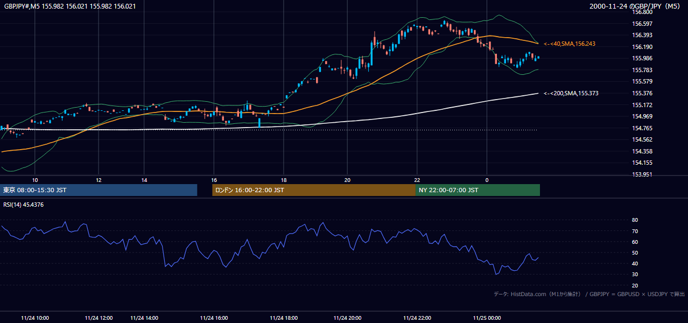The width and height of the screenshot is (688, 323).
Task: Click price axis label 156.190
Action: [642, 47]
